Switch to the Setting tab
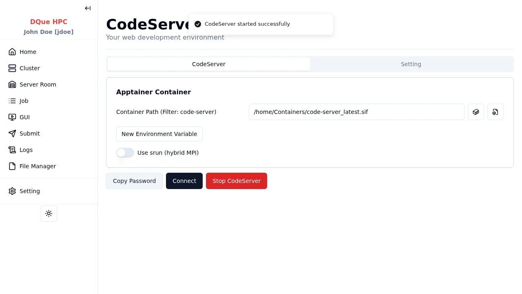Viewport: 522px width, 294px height. point(411,64)
